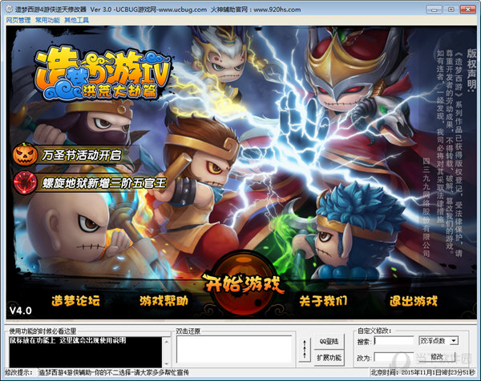
Task: Click the 修改提示 status bar label
Action: pos(18,372)
